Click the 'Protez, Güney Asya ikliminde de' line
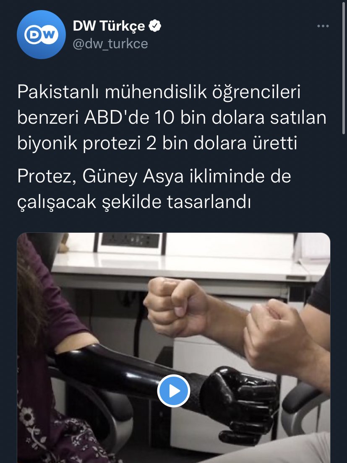 click(154, 177)
